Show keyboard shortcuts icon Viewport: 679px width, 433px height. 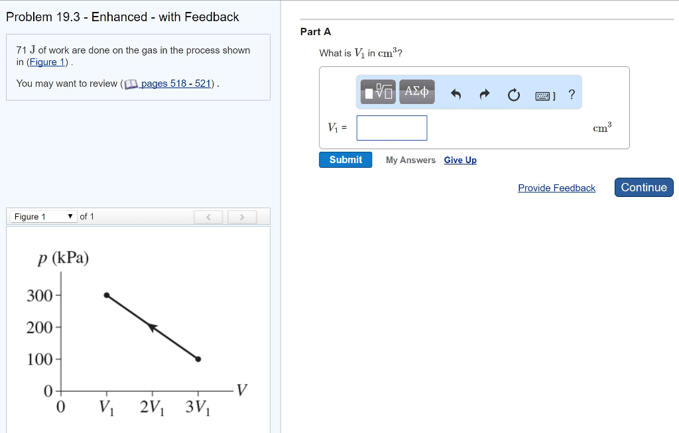(545, 95)
